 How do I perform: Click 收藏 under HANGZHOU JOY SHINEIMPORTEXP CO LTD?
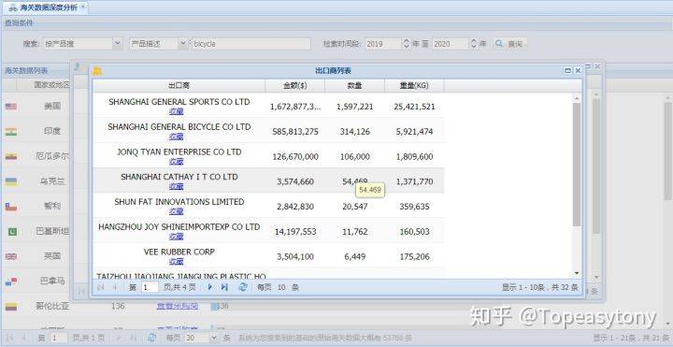pos(176,237)
